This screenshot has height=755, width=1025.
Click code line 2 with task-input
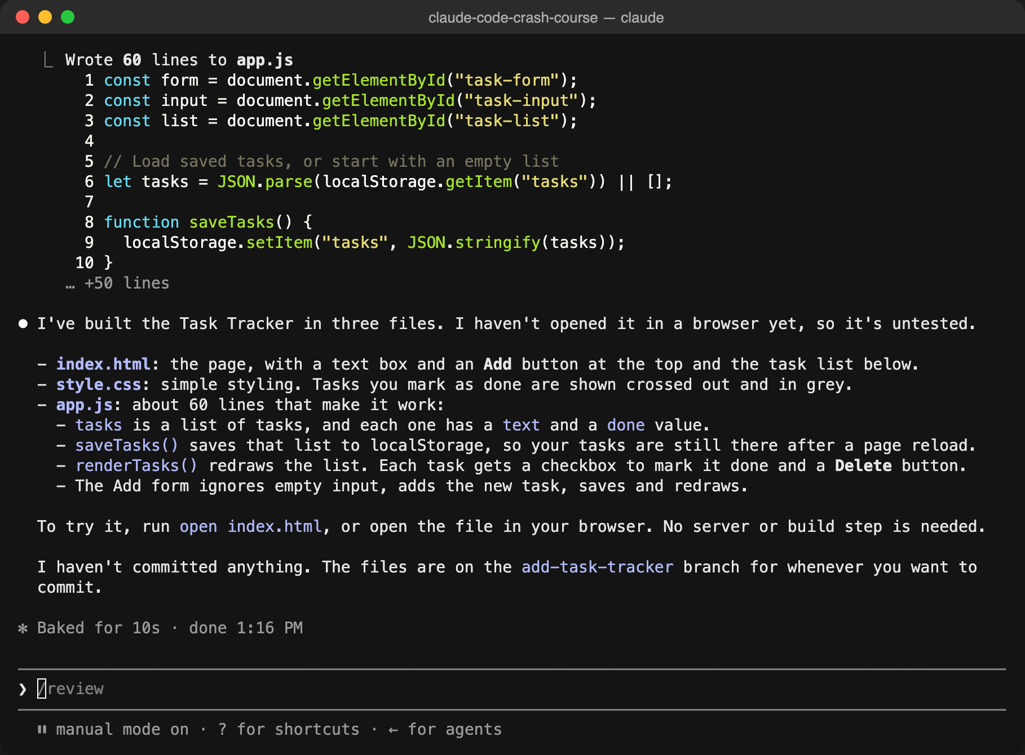tap(341, 100)
